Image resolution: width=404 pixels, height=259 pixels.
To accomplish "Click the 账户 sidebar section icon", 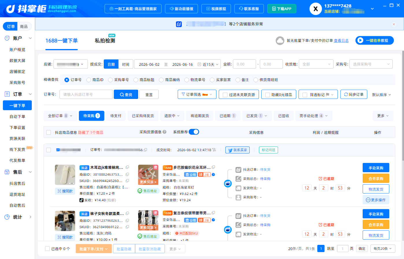I will (x=7, y=38).
